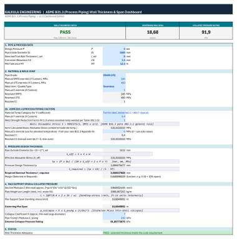Click the tp pressure thickness formula box

point(92,162)
